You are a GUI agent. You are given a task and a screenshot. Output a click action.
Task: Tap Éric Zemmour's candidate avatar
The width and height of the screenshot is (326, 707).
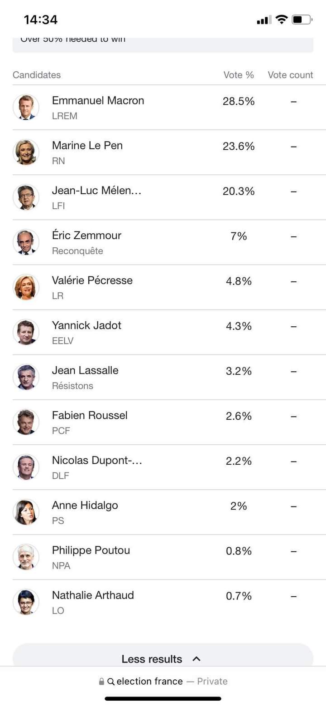point(26,242)
